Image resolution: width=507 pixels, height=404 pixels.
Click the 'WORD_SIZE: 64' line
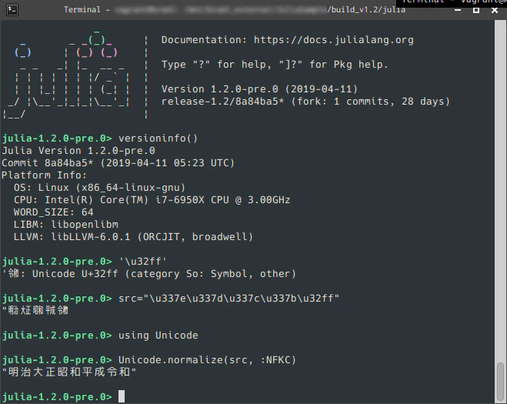coord(53,212)
